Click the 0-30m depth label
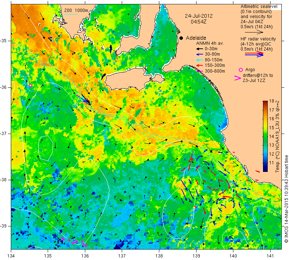The height and width of the screenshot is (260, 289). click(x=211, y=49)
